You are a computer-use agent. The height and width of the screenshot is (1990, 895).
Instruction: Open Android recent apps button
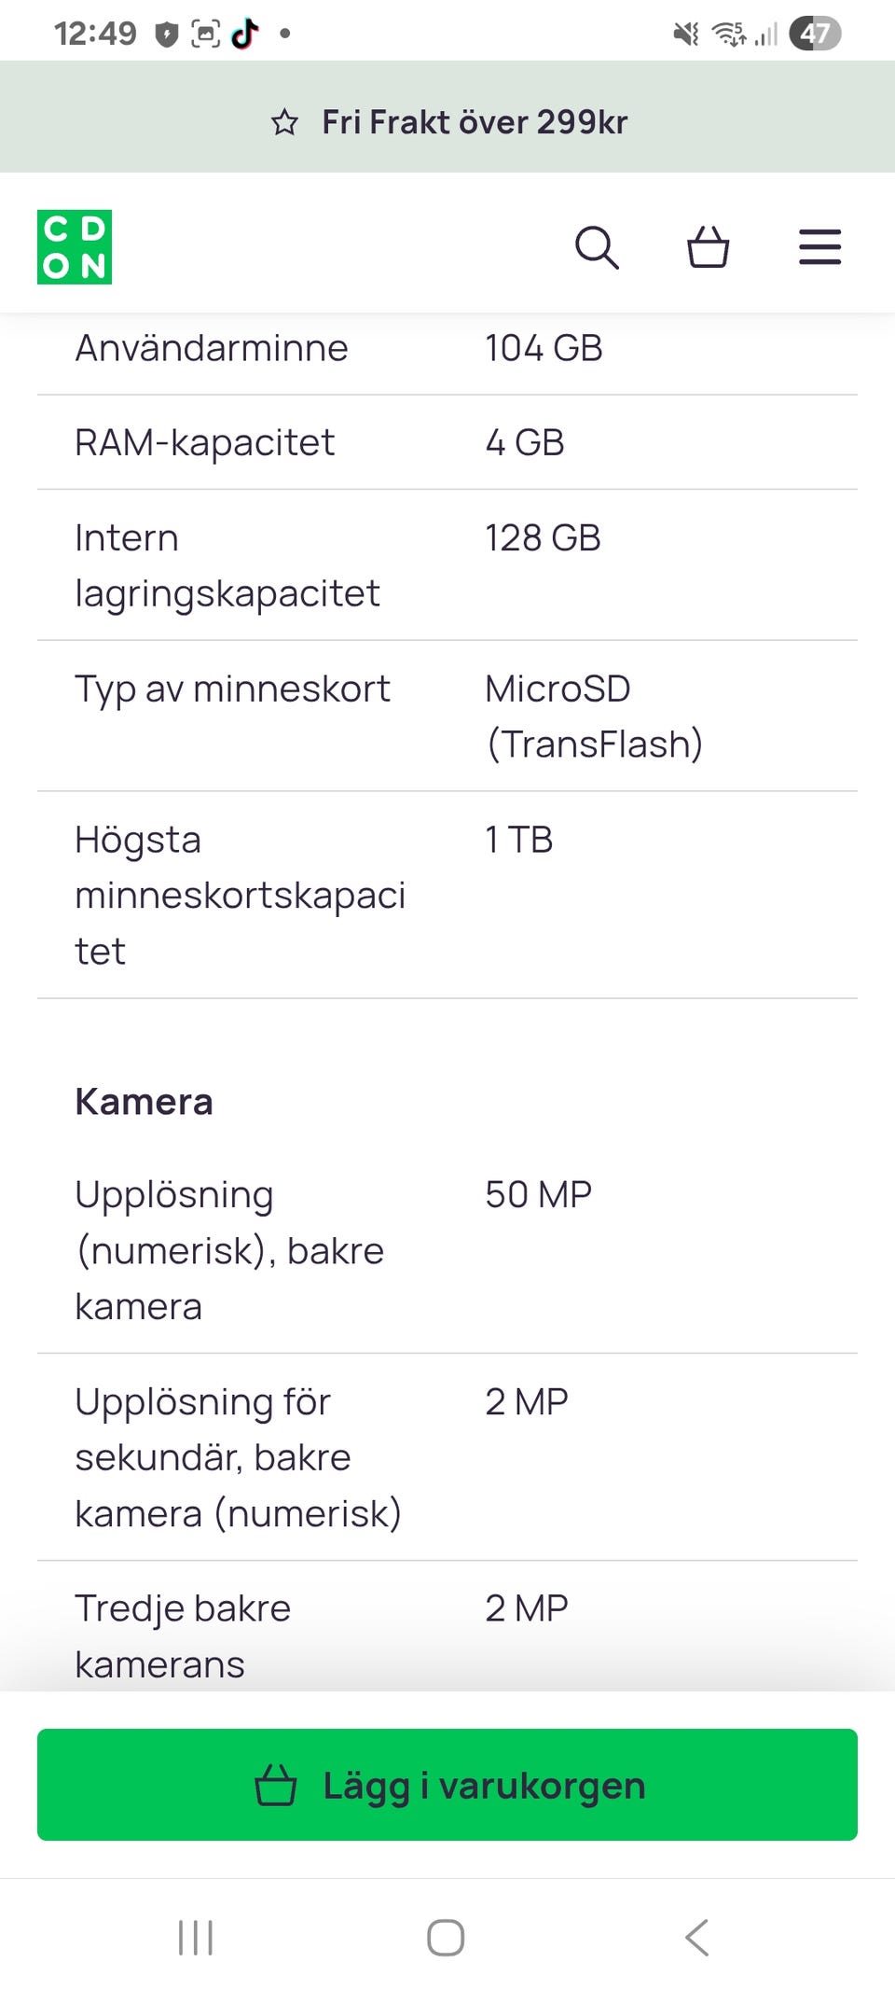[196, 1938]
